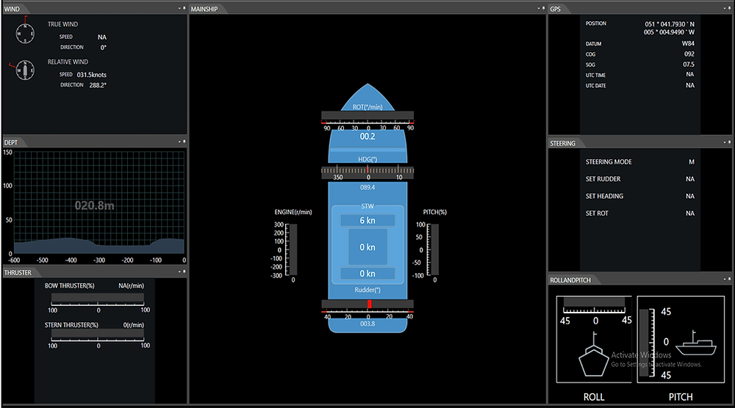The height and width of the screenshot is (408, 735).
Task: Click the rudder value 003.8
Action: click(367, 324)
